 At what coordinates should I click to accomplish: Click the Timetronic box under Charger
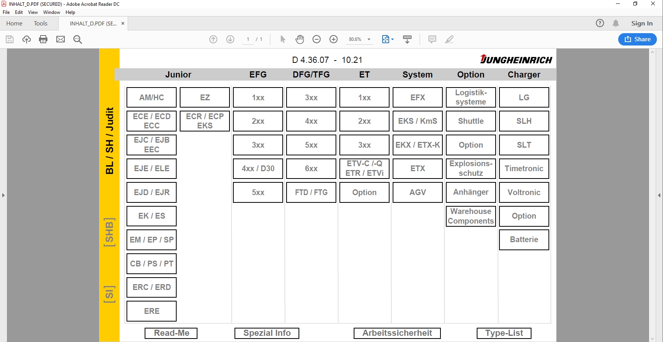[x=524, y=168]
